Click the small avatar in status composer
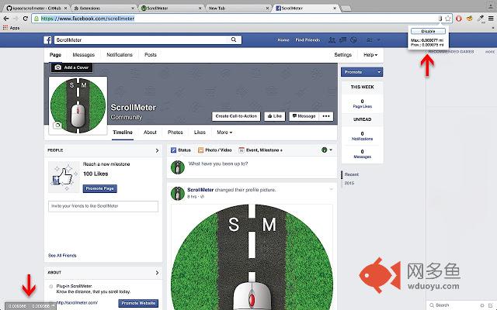Screen dimensions: 497x310 178,167
